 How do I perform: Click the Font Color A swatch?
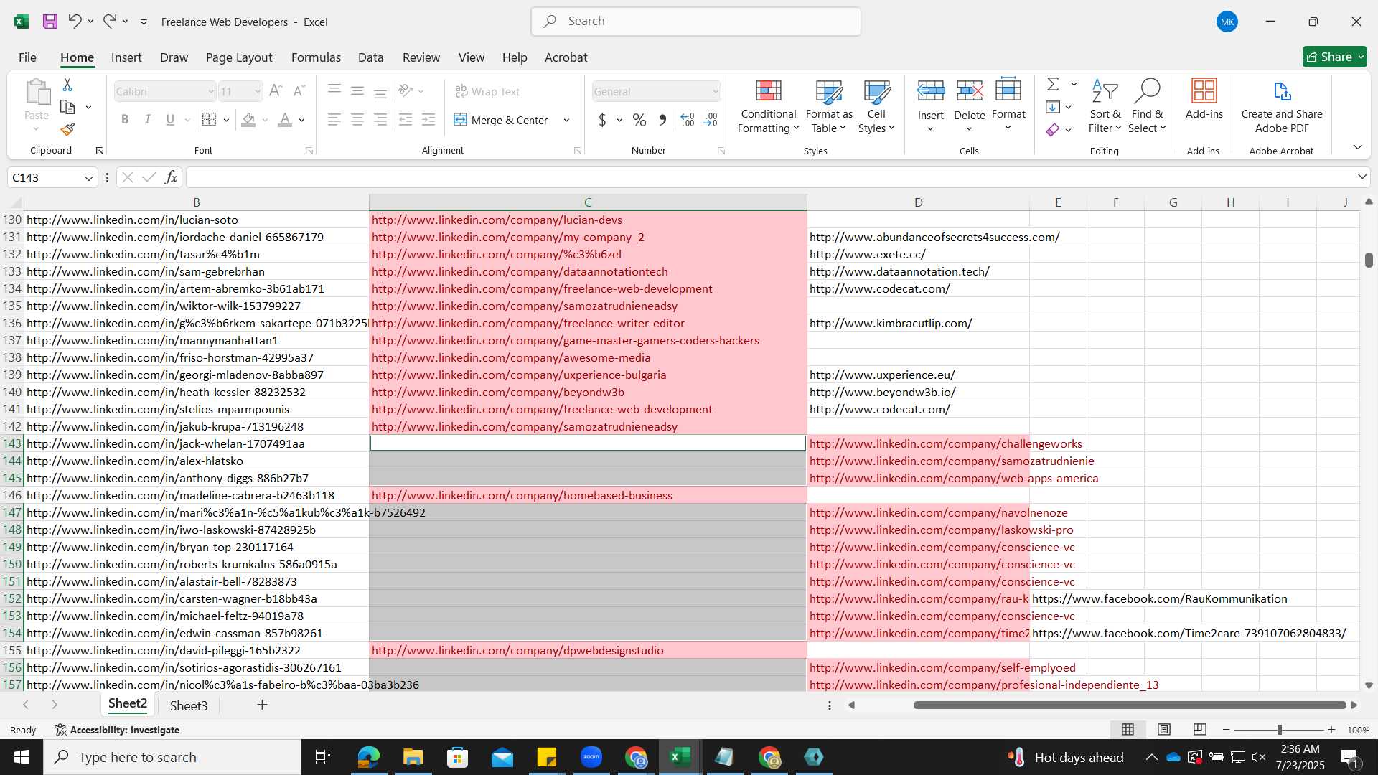coord(285,120)
